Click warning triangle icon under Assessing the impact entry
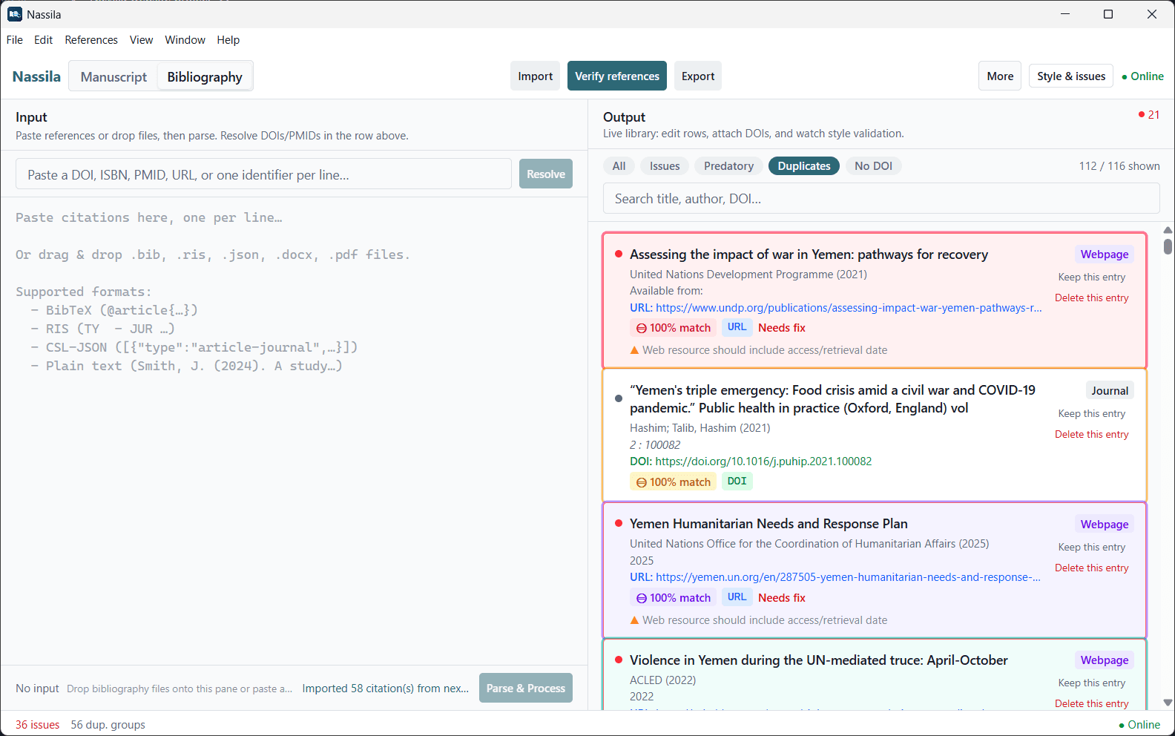 (634, 350)
